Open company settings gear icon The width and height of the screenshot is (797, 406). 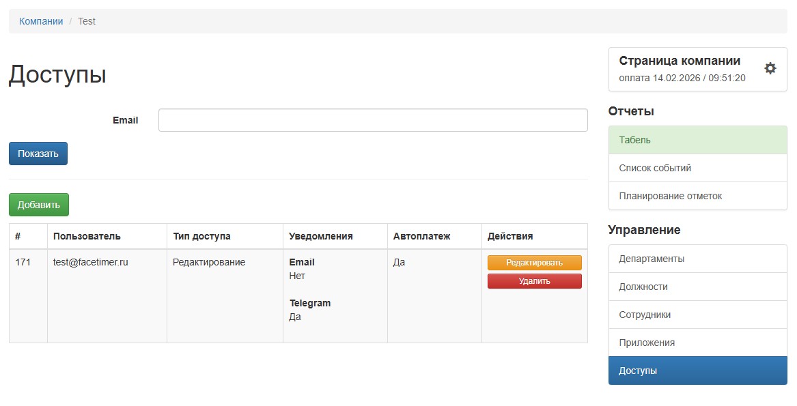[770, 68]
